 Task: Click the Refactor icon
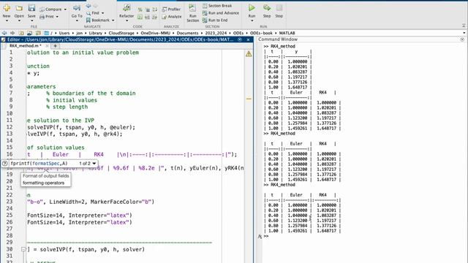pos(127,8)
